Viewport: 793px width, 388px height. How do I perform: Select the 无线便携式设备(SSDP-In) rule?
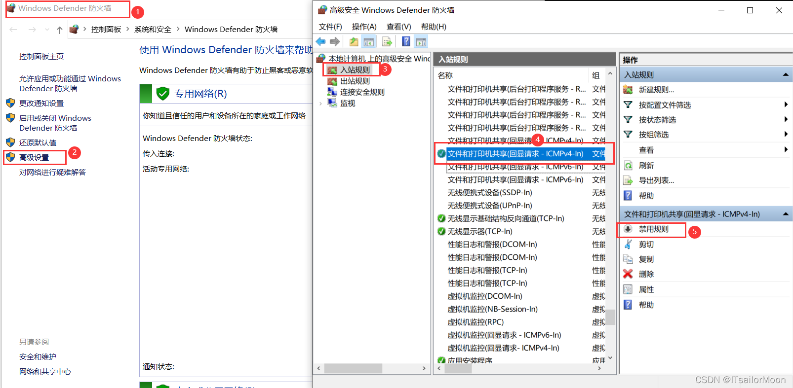pyautogui.click(x=490, y=193)
